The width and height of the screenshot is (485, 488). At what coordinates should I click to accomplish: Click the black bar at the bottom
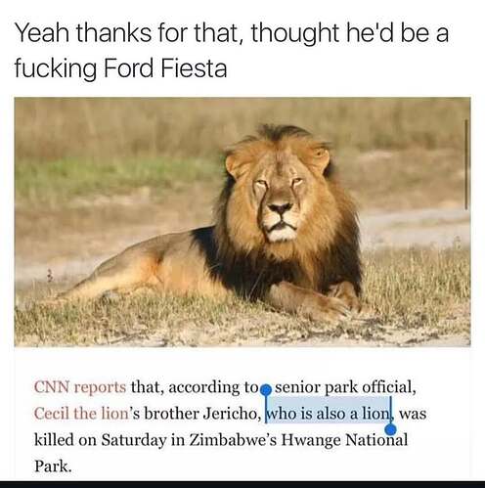point(242,484)
